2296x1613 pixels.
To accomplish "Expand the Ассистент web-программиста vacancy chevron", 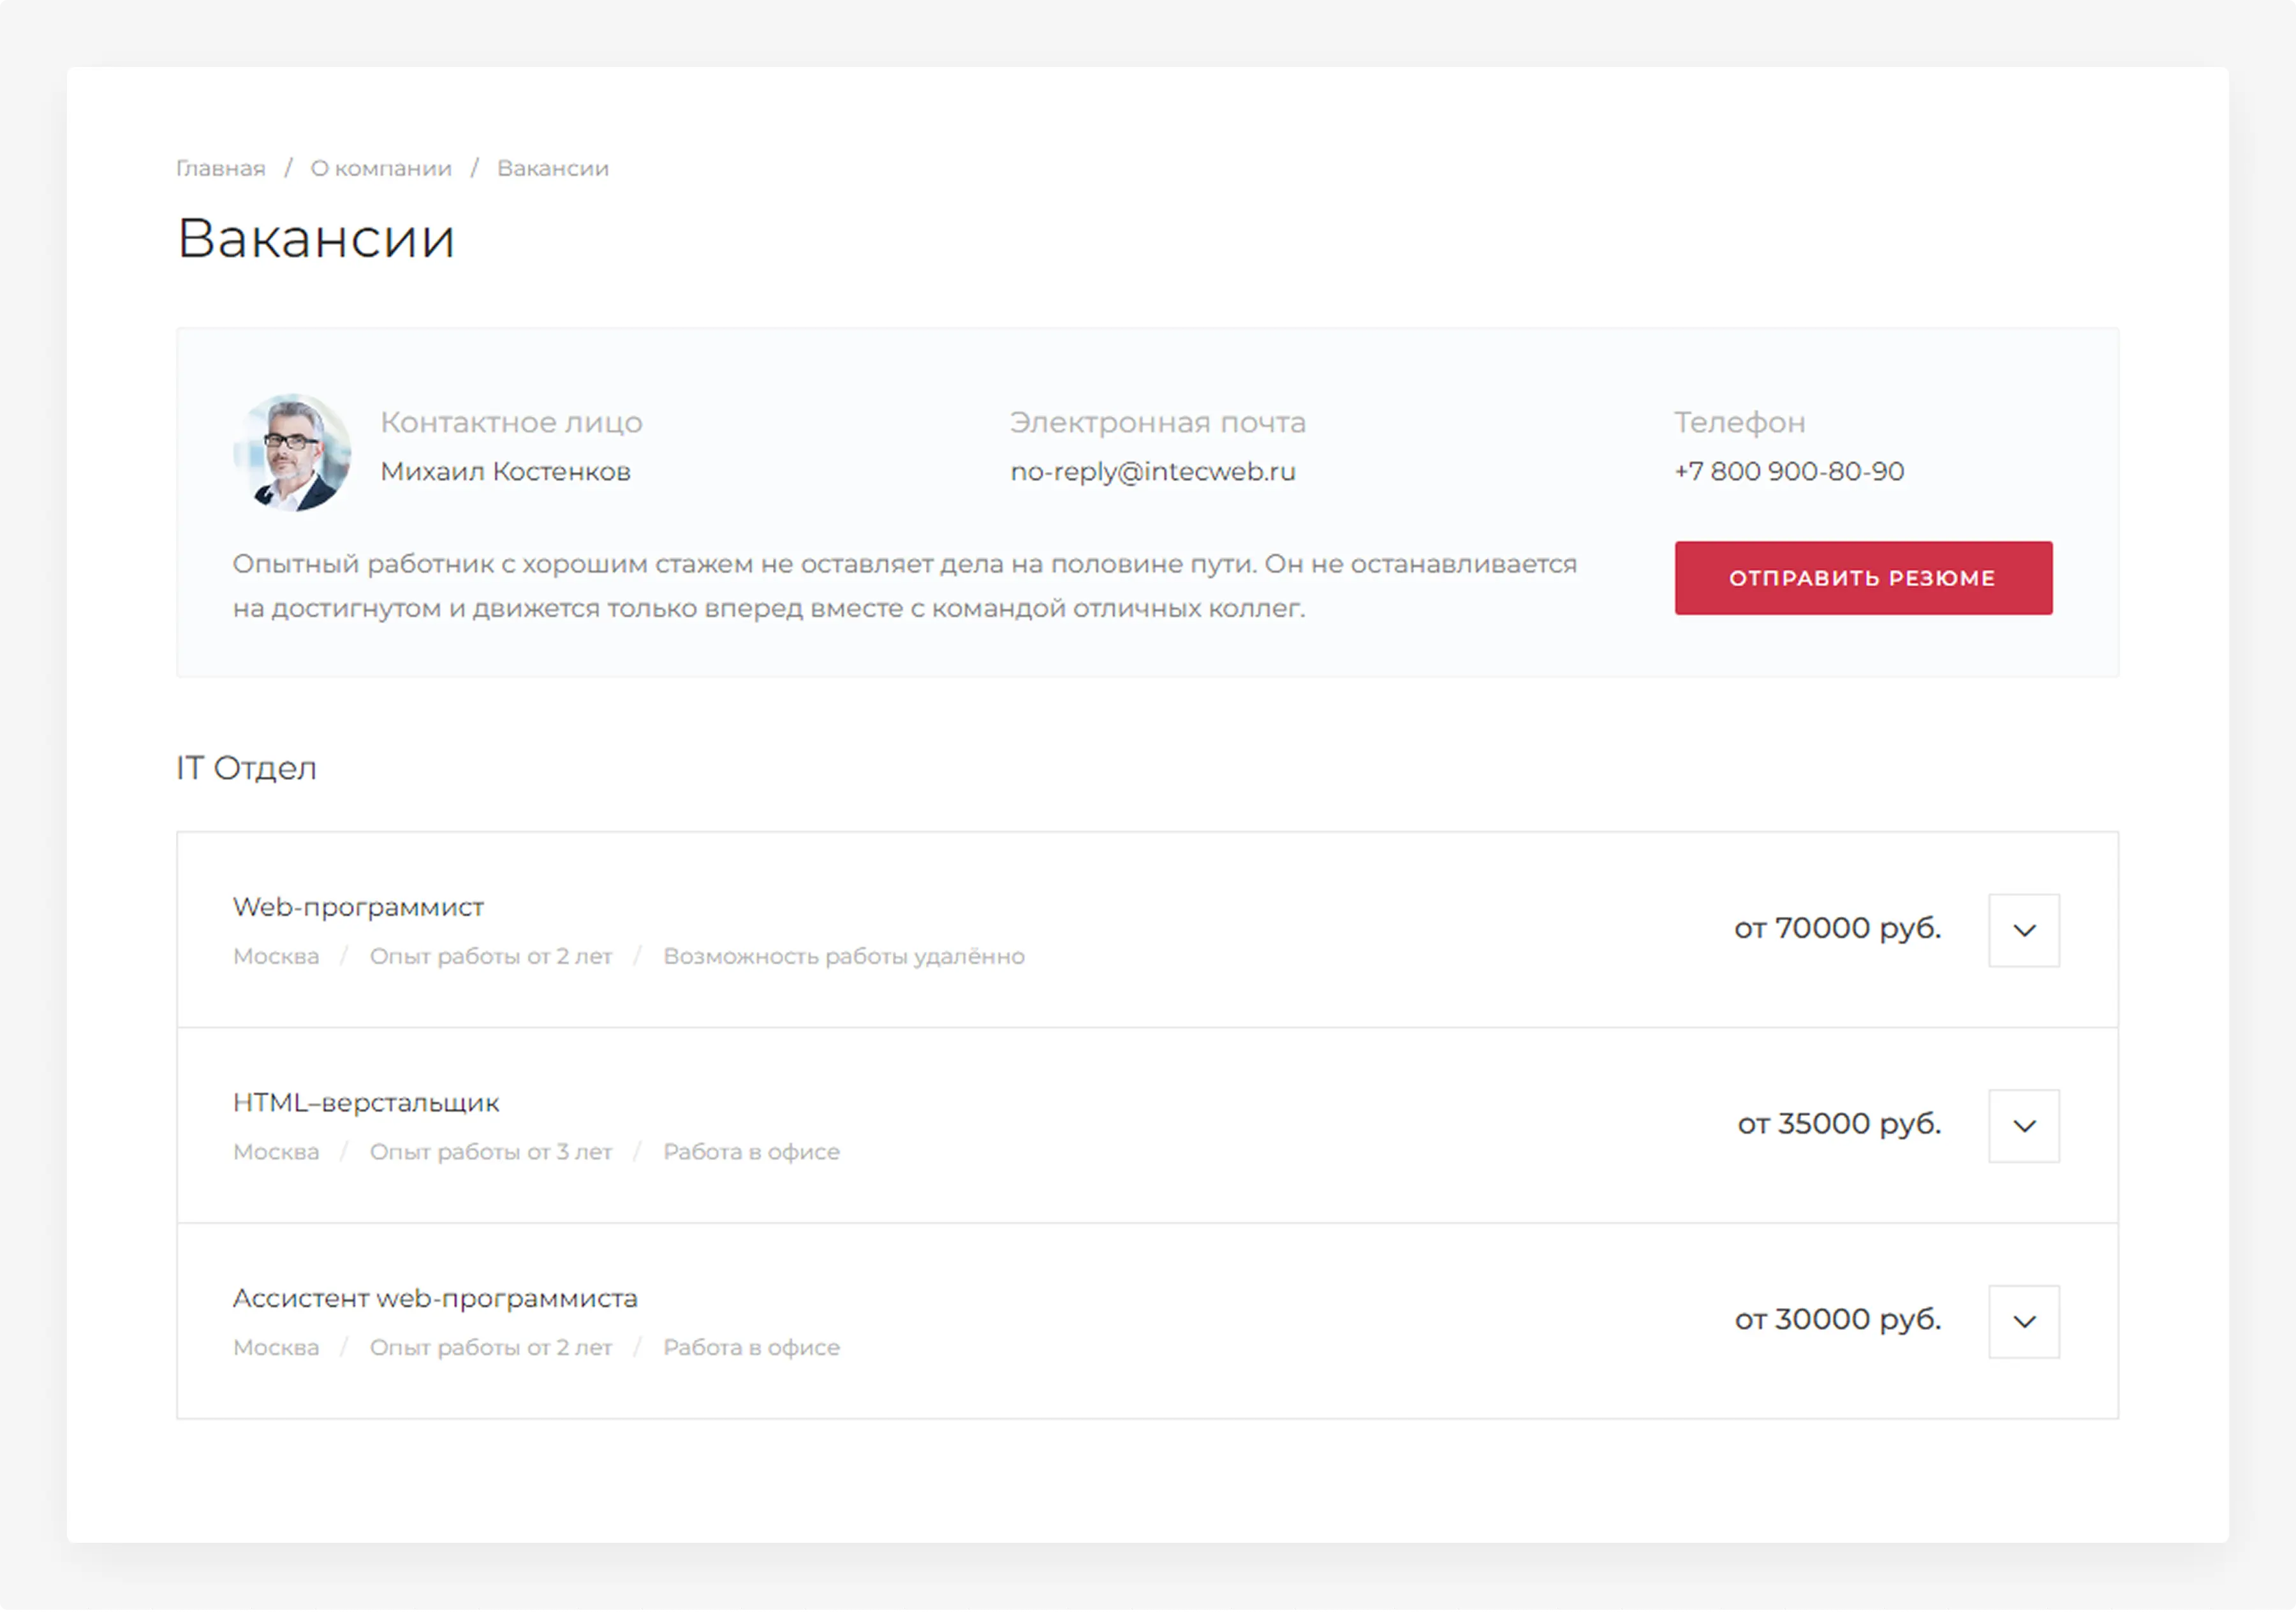I will click(2023, 1322).
